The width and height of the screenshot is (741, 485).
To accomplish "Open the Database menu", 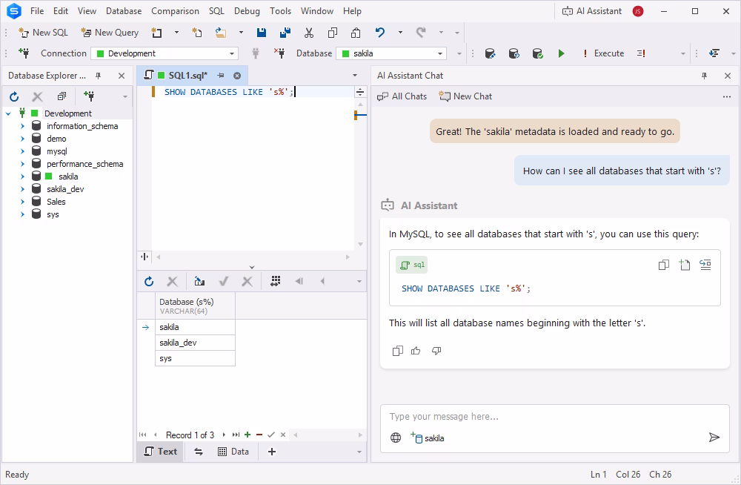I will pos(123,11).
